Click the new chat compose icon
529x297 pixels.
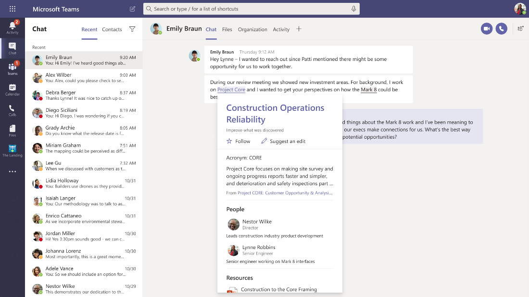132,9
